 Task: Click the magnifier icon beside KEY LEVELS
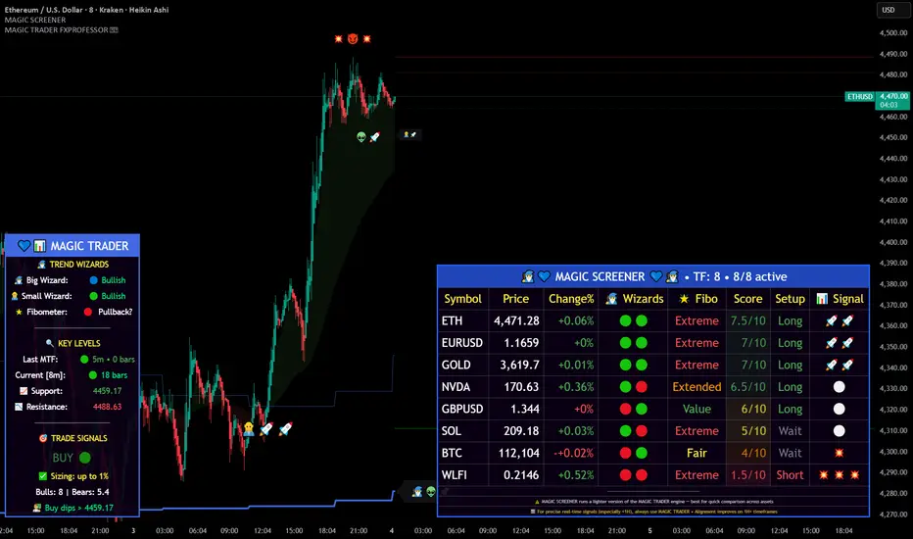point(50,343)
